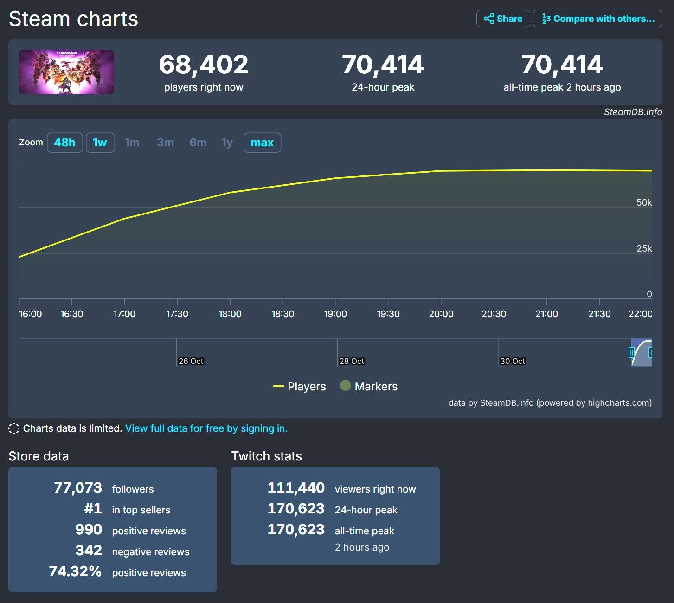Click the Compare with others button
Viewport: 674px width, 603px height.
point(597,19)
